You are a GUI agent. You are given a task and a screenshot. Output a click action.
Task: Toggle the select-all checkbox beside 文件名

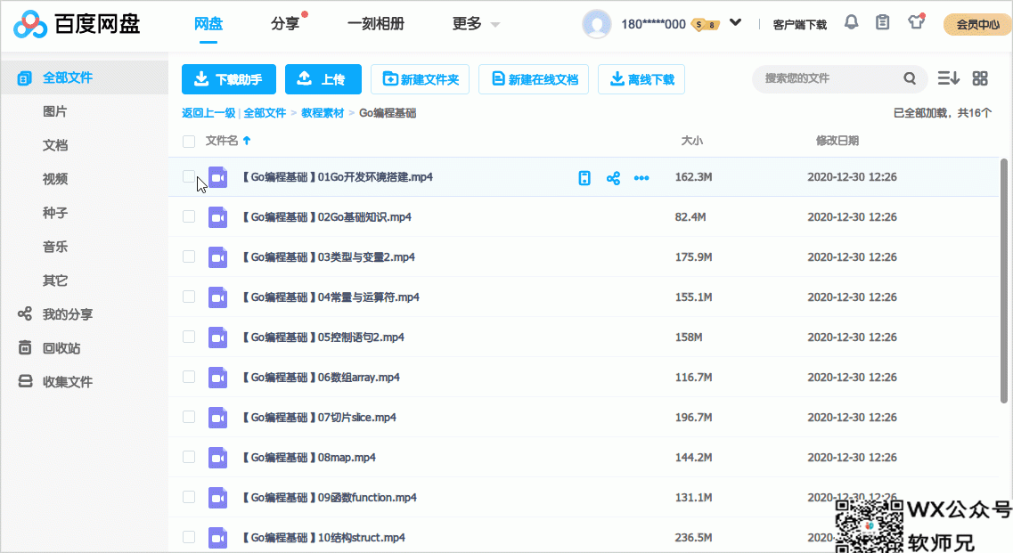(x=189, y=142)
